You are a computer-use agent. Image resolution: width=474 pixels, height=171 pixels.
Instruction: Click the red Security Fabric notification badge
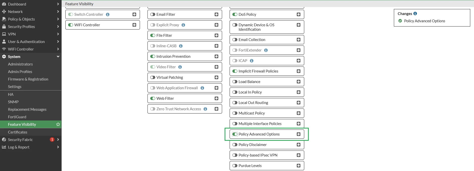tap(52, 139)
